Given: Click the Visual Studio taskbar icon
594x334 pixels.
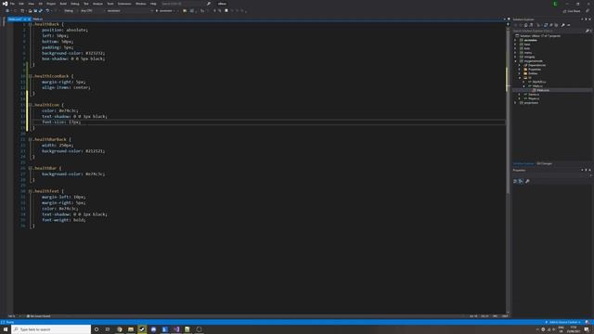Looking at the screenshot, I should (176, 329).
